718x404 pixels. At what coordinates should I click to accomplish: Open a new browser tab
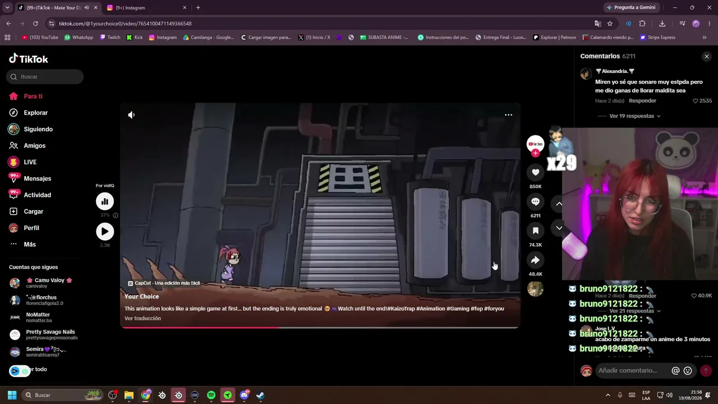coord(198,8)
